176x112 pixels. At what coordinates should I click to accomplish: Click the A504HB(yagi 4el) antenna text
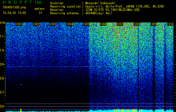point(99,13)
